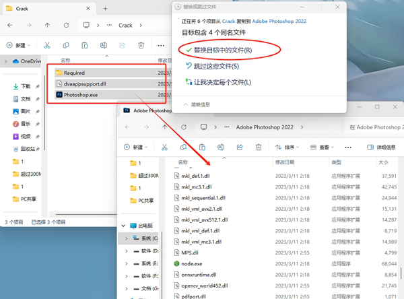The image size is (404, 299).
Task: Close the Crack tab
Action: coord(88,9)
